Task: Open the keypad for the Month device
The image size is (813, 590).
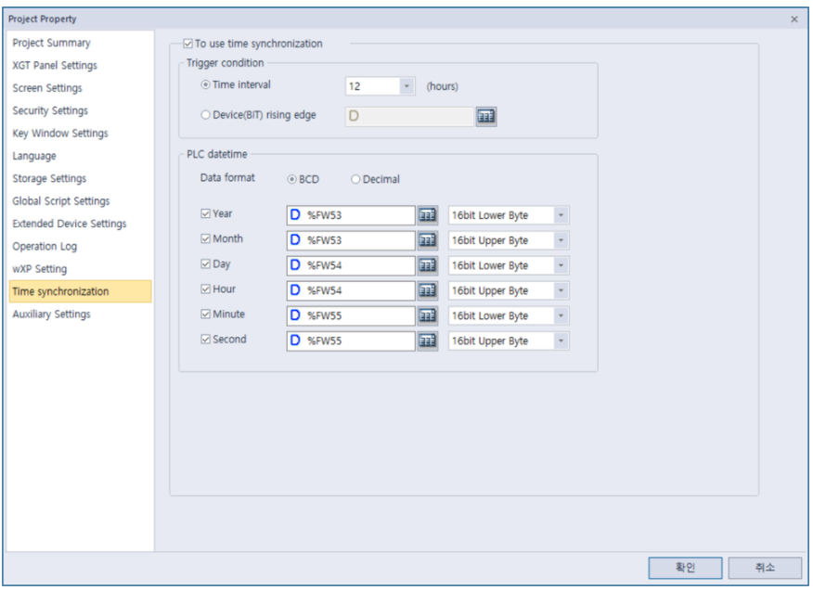Action: (430, 240)
